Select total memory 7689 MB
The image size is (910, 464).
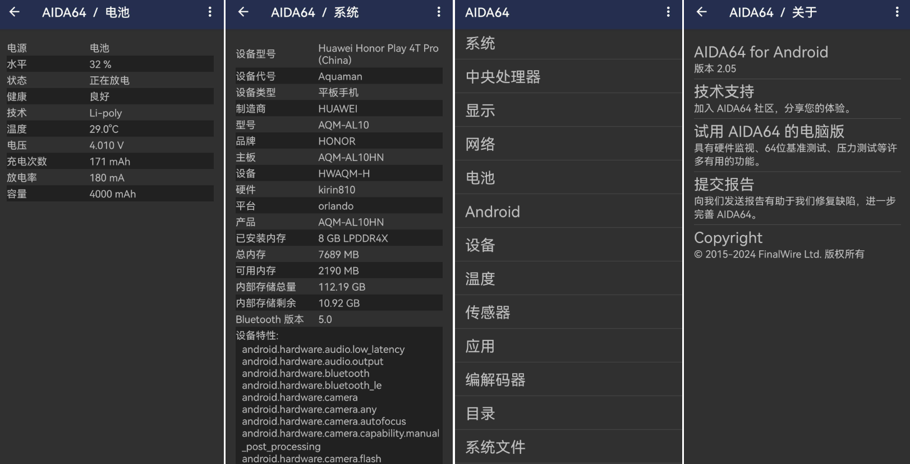(x=339, y=255)
